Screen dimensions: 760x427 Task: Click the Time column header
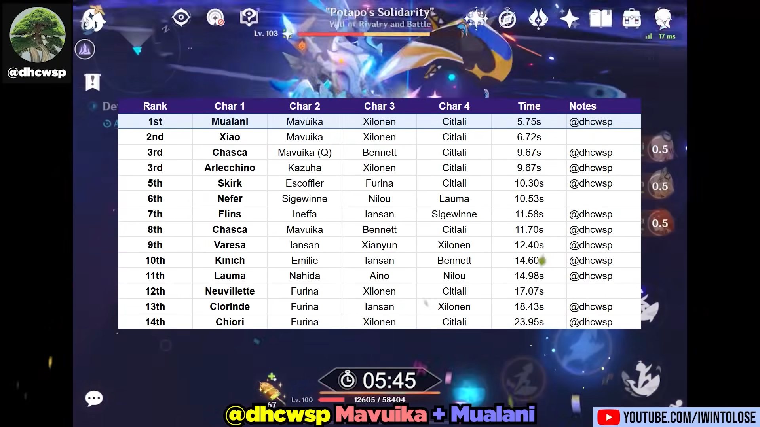pos(529,106)
